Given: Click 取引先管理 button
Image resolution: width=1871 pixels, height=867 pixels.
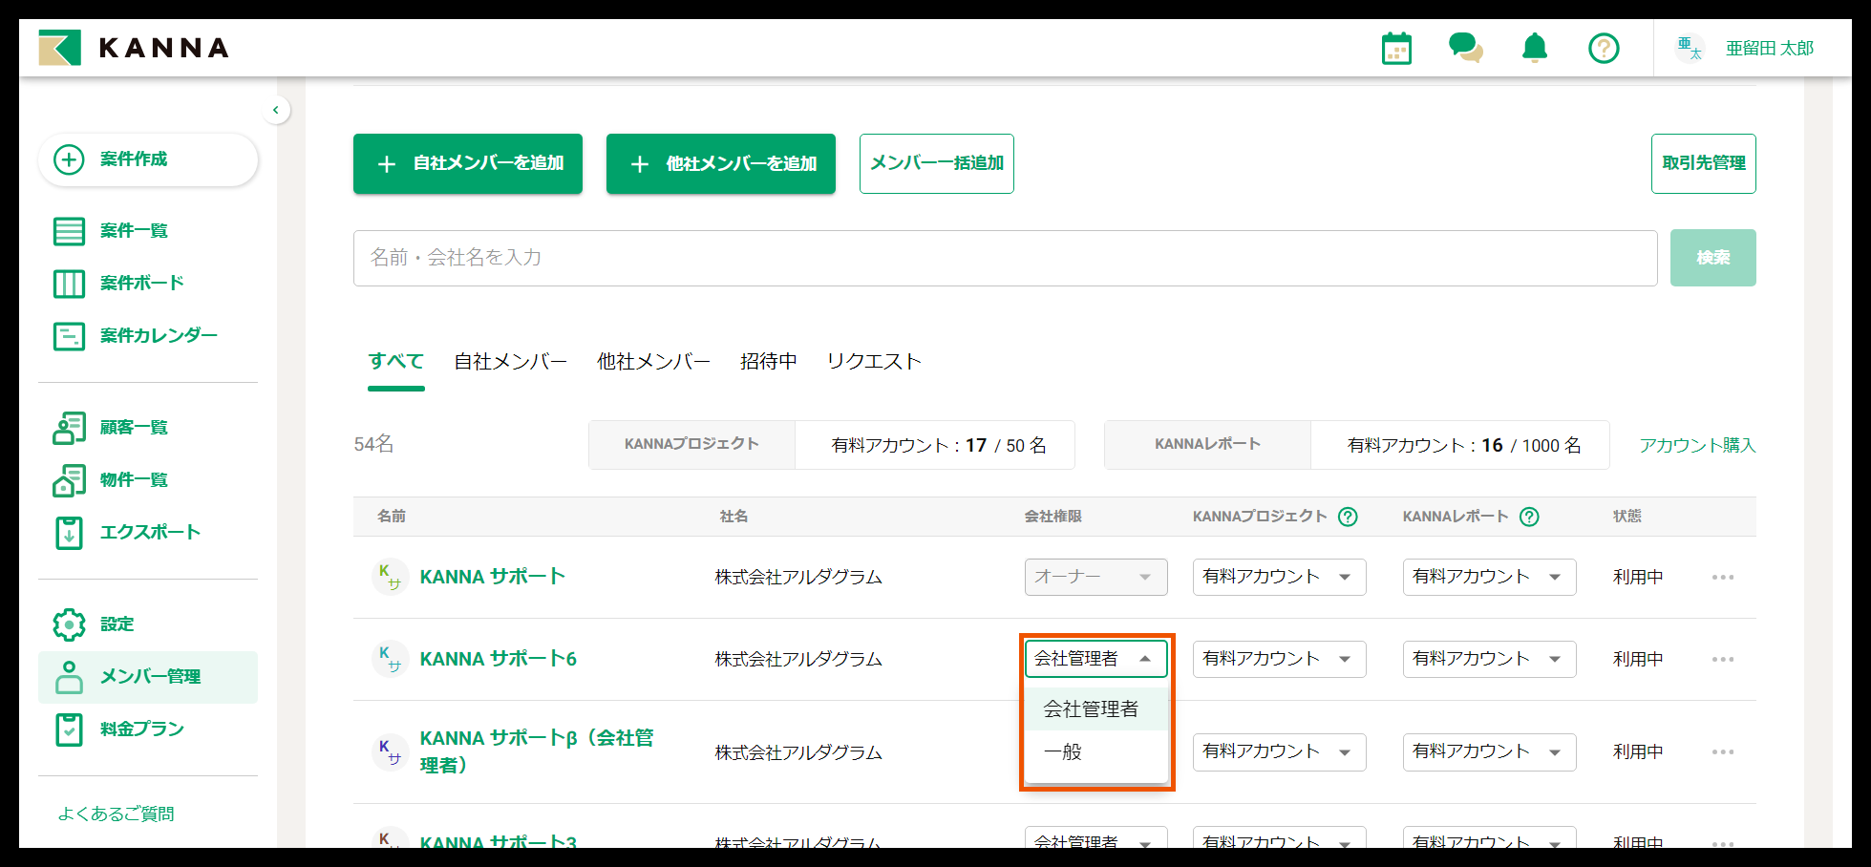Looking at the screenshot, I should click(1704, 163).
